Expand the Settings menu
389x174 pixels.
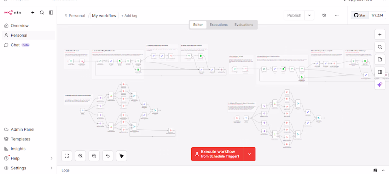pos(28,168)
